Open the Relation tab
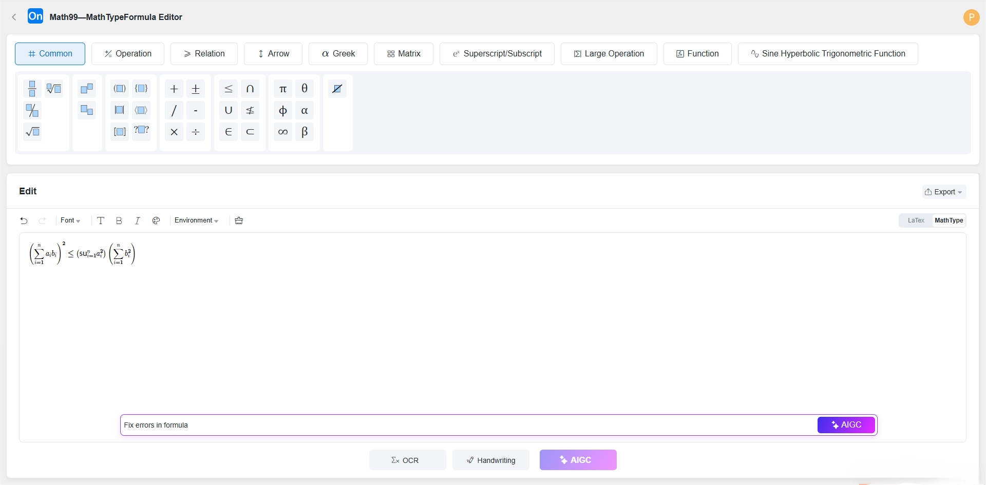 (x=204, y=54)
